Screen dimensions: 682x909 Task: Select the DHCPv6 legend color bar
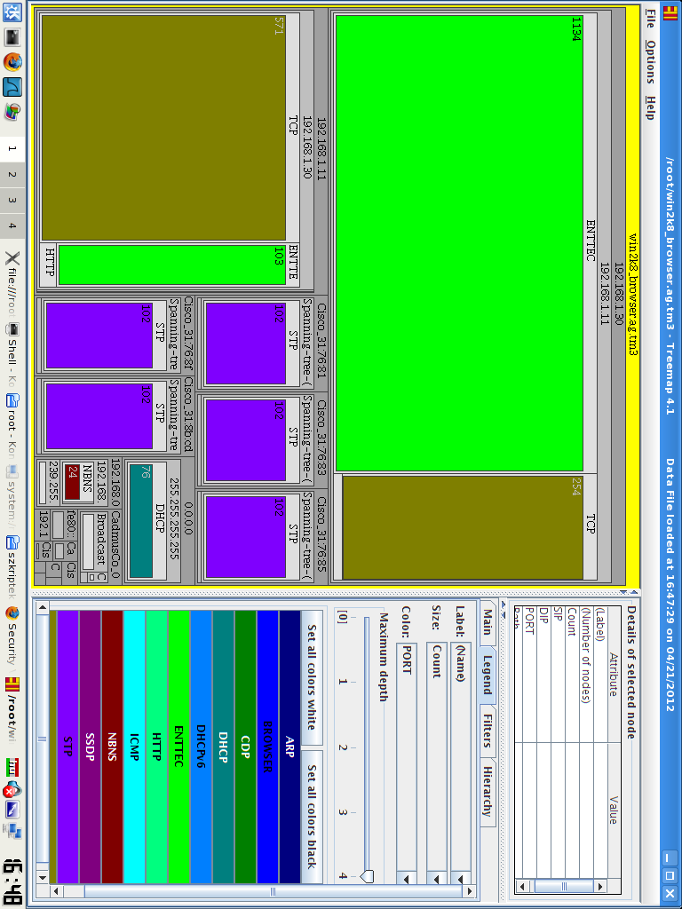[201, 746]
